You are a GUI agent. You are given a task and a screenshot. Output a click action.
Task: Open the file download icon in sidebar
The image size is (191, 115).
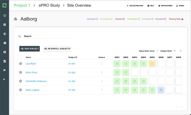(x=5, y=61)
